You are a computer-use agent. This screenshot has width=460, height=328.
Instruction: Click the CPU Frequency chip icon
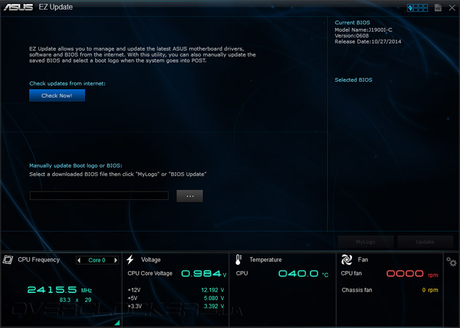(8, 260)
